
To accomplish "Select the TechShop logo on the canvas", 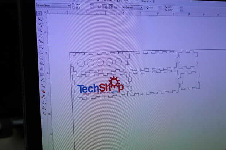I will coord(101,85).
